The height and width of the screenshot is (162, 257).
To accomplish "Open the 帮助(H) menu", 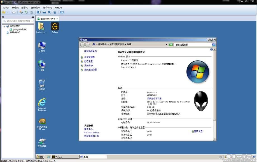I will 58,8.
